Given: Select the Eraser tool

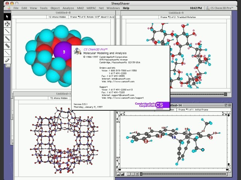Looking at the screenshot, I should click(7, 60).
